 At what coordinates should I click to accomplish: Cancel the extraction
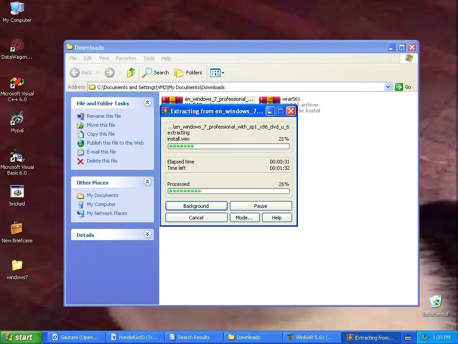[196, 218]
